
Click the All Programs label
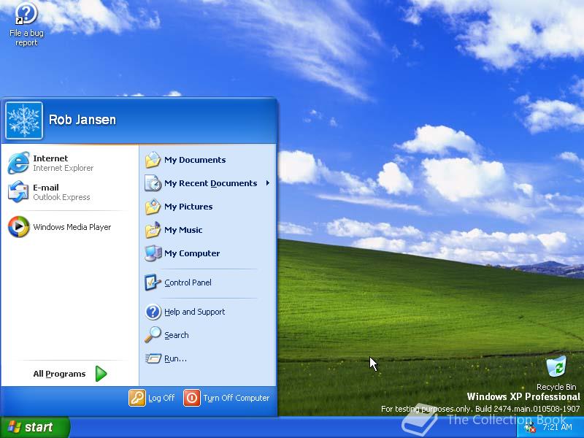(x=59, y=374)
